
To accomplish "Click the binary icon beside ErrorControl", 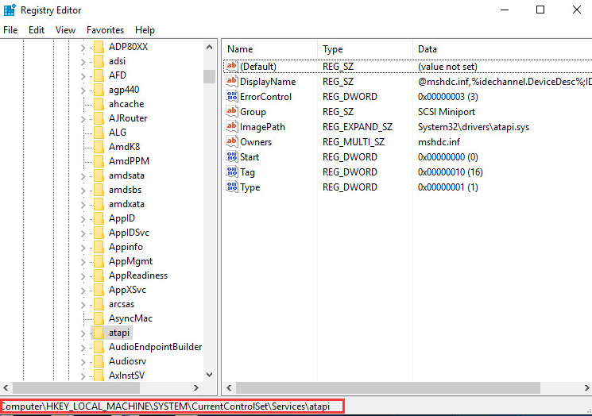I will (232, 97).
